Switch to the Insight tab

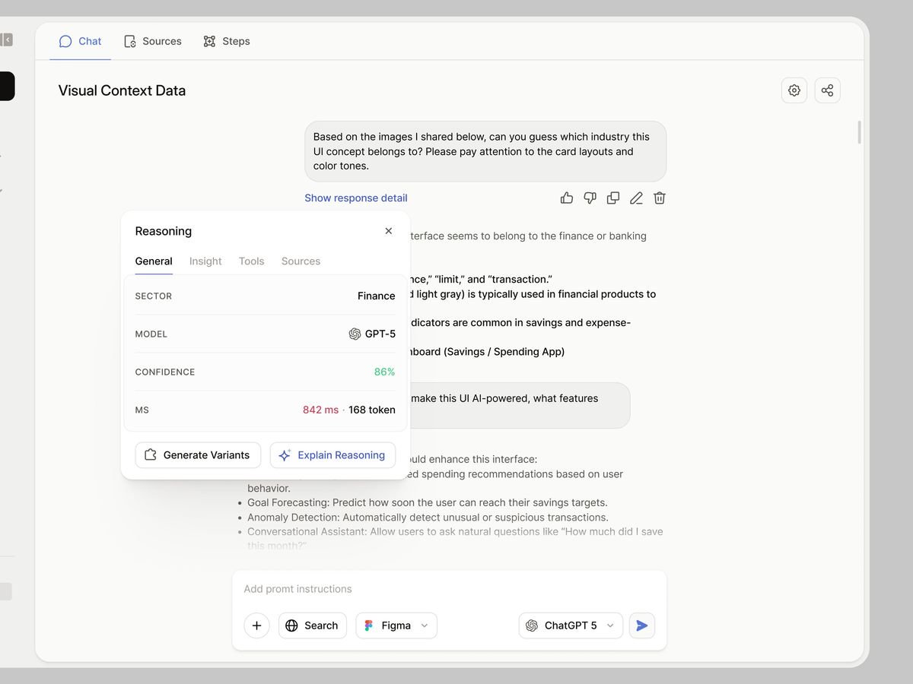(x=205, y=261)
